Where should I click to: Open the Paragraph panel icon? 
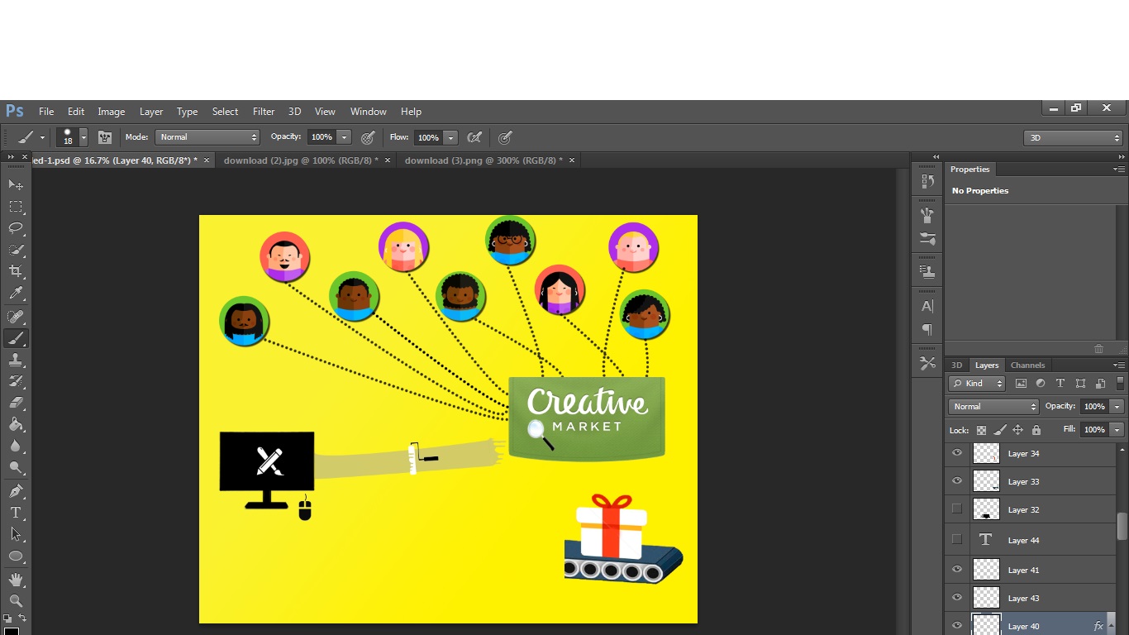pos(927,329)
